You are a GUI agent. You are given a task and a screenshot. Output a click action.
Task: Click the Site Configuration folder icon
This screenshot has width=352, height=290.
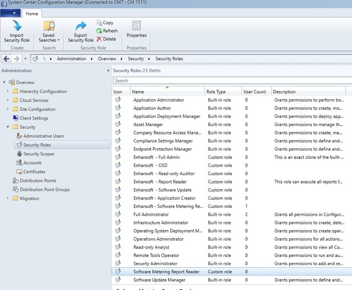(15, 109)
